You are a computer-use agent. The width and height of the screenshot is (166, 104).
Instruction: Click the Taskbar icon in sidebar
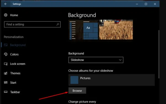point(6,92)
